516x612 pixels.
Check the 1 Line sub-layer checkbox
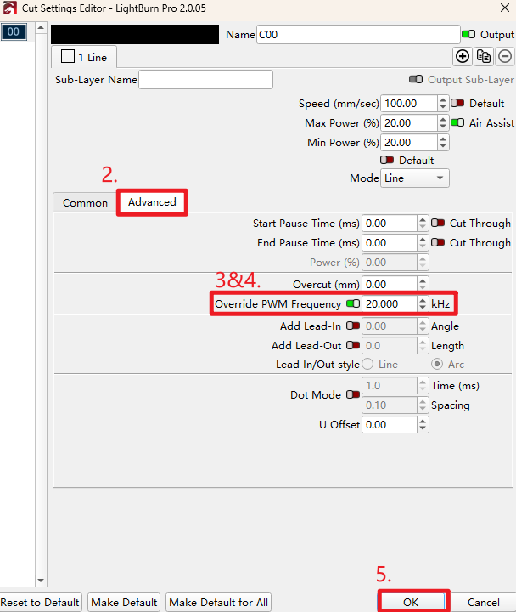point(68,57)
